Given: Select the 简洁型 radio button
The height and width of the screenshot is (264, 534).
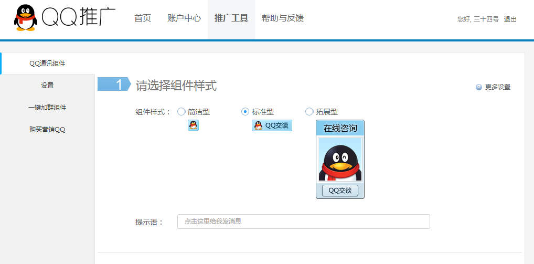Looking at the screenshot, I should pyautogui.click(x=181, y=111).
